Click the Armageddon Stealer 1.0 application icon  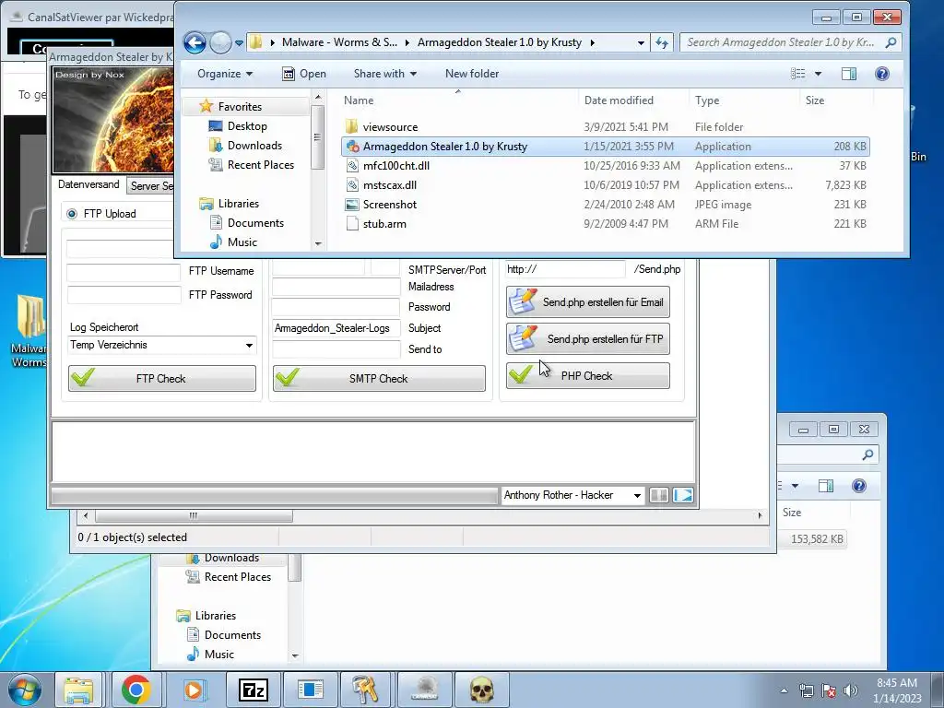click(x=353, y=147)
